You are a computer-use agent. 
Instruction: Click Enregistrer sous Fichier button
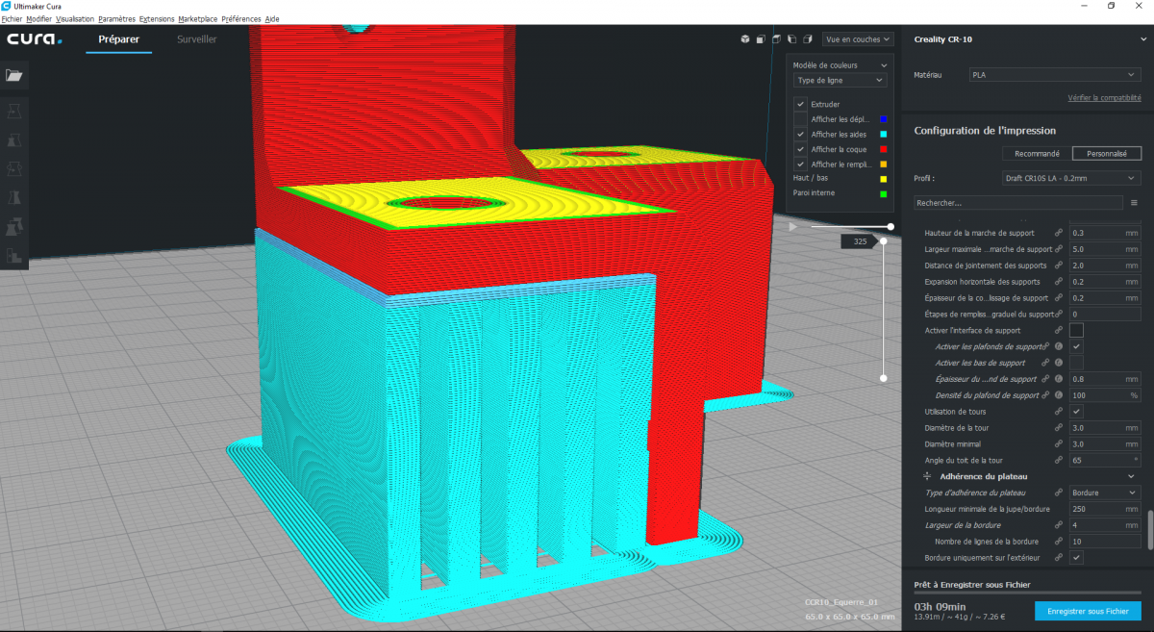tap(1089, 611)
